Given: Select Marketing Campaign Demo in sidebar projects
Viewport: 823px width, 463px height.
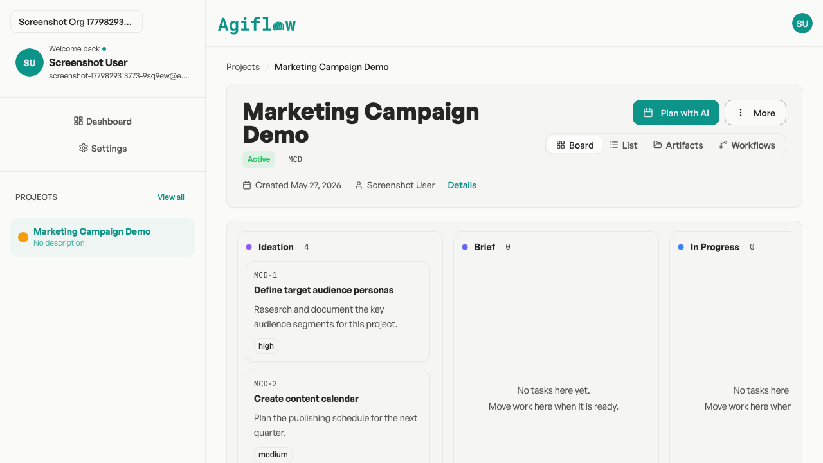Looking at the screenshot, I should (x=102, y=237).
